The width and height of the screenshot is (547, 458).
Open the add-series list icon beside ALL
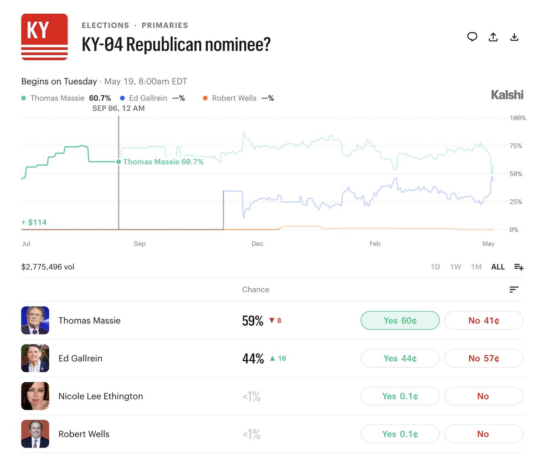coord(519,267)
